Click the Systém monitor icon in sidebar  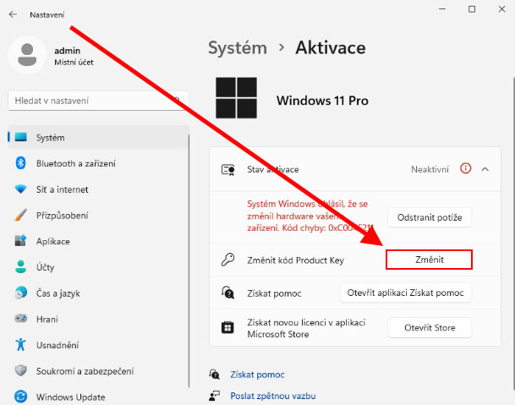coord(20,137)
